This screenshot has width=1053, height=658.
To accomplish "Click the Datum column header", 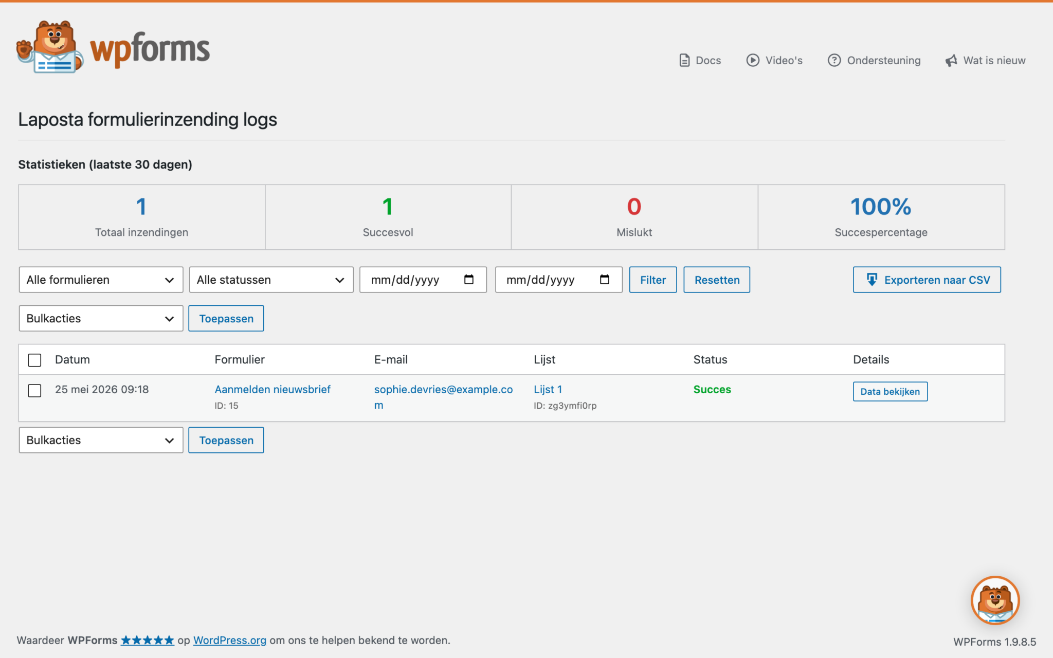I will tap(72, 359).
